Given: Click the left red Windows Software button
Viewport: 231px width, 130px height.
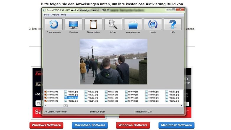Looking at the screenshot, I should (x=46, y=125).
